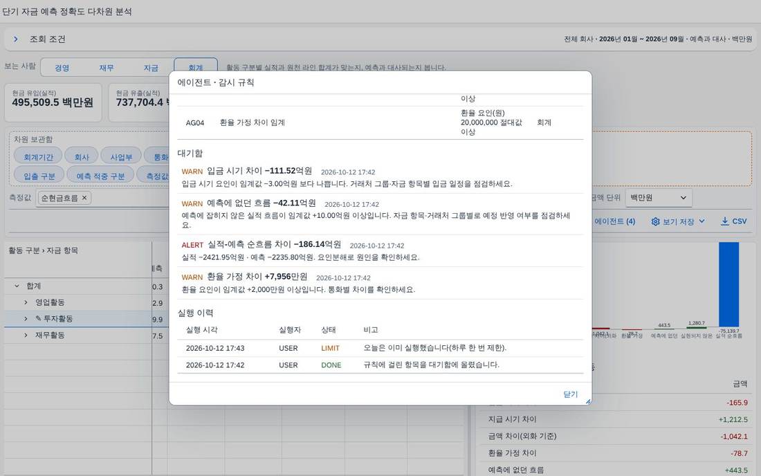The width and height of the screenshot is (761, 476).
Task: Select the 예측에 없던 흐름 −42.11억원 warning
Action: tap(380, 214)
